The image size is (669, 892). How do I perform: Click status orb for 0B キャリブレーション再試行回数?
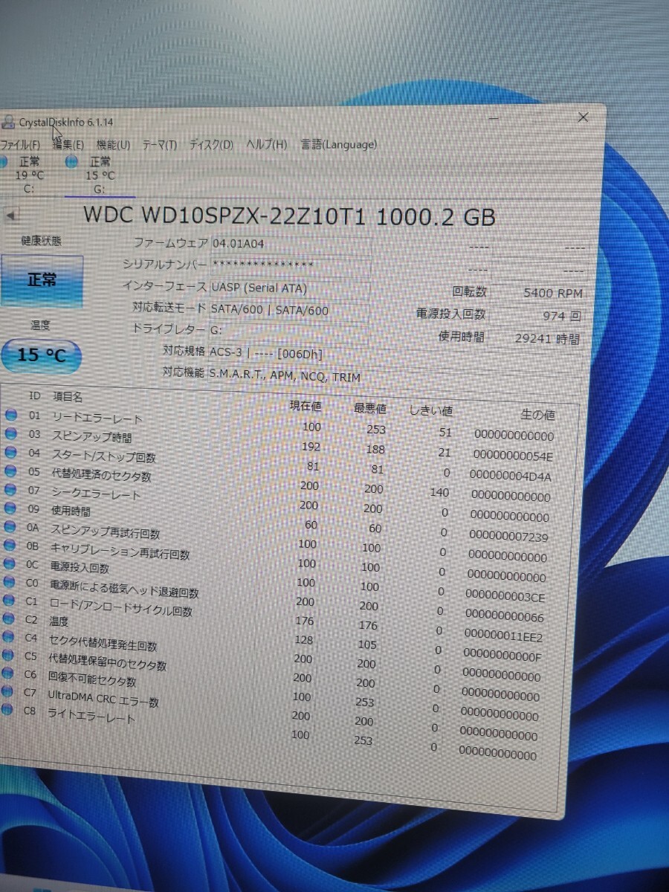pyautogui.click(x=10, y=545)
